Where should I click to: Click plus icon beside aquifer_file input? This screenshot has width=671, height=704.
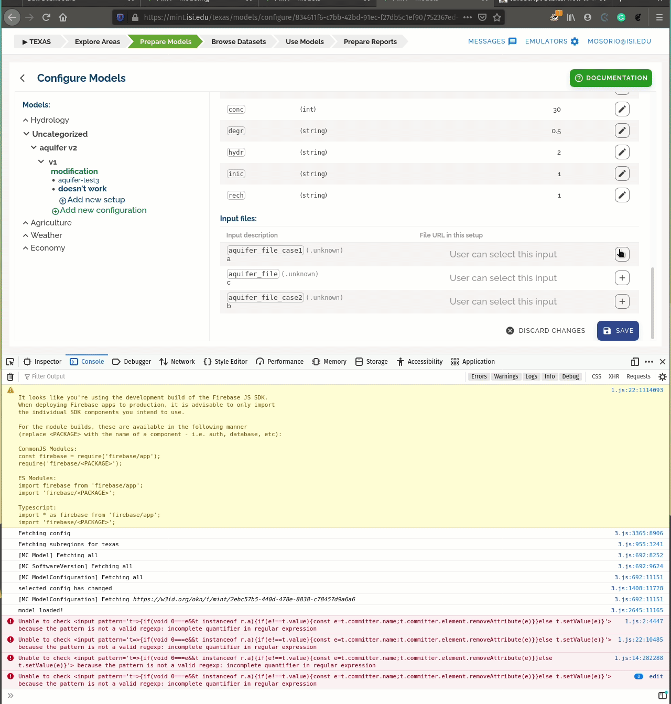coord(622,278)
